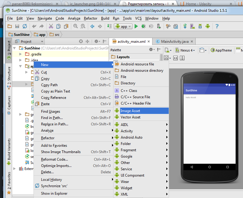The height and width of the screenshot is (198, 243).
Task: Click Copy toolbar icon
Action: pyautogui.click(x=59, y=26)
